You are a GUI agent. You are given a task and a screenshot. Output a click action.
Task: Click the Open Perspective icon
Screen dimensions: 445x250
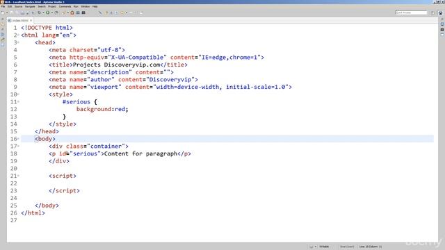[x=433, y=12]
